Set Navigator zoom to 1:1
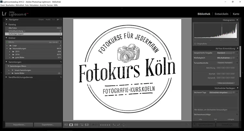Viewport: 244px width, 131px height. click(54, 20)
